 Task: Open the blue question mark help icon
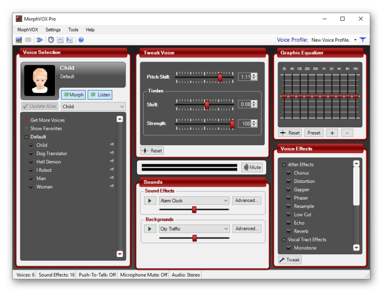(81, 40)
